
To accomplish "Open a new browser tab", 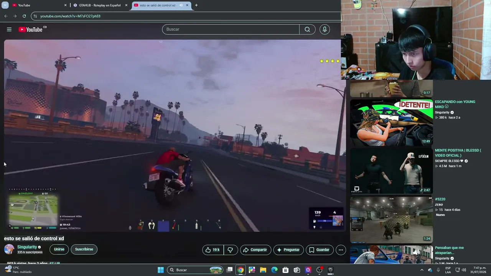I will [x=196, y=5].
